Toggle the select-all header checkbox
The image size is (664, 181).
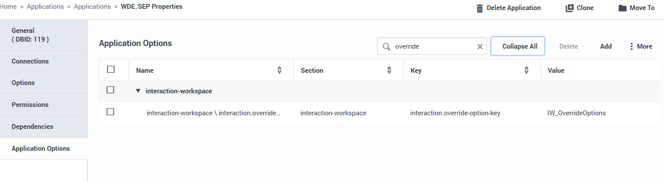click(x=111, y=69)
